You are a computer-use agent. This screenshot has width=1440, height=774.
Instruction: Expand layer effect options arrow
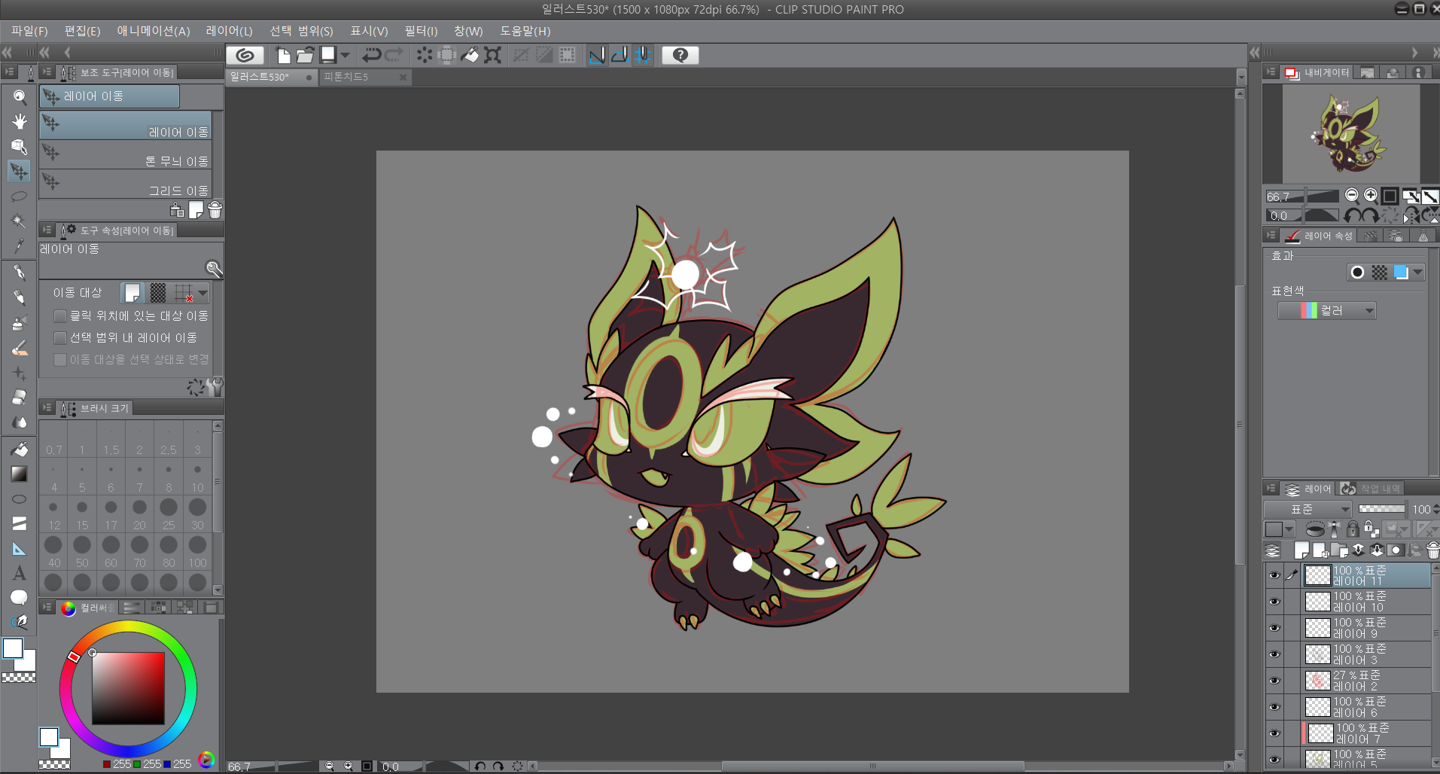click(1418, 273)
